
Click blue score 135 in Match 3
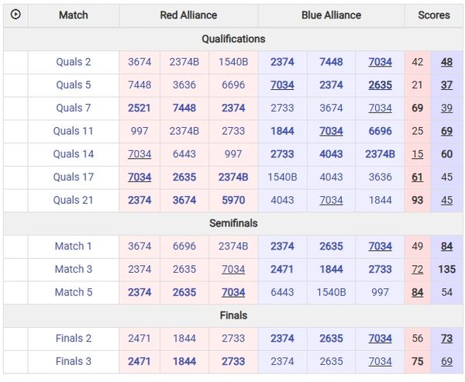click(446, 270)
